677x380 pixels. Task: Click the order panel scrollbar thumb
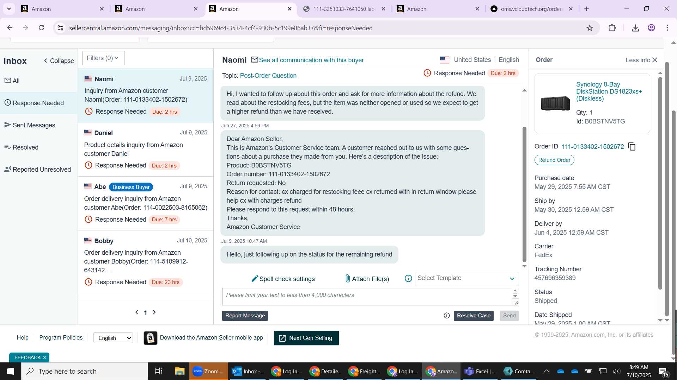point(660,183)
